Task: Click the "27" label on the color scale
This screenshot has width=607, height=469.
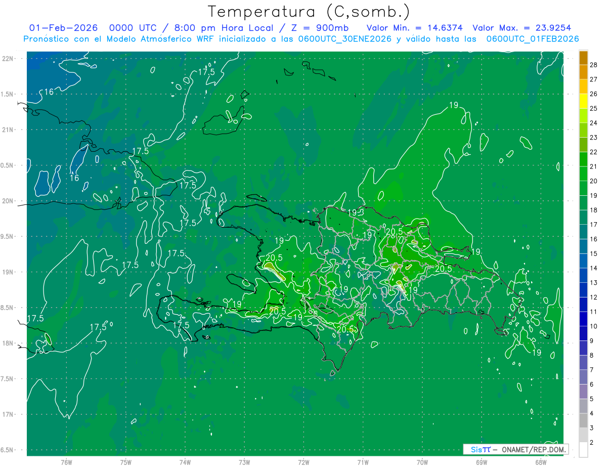Action: 594,79
